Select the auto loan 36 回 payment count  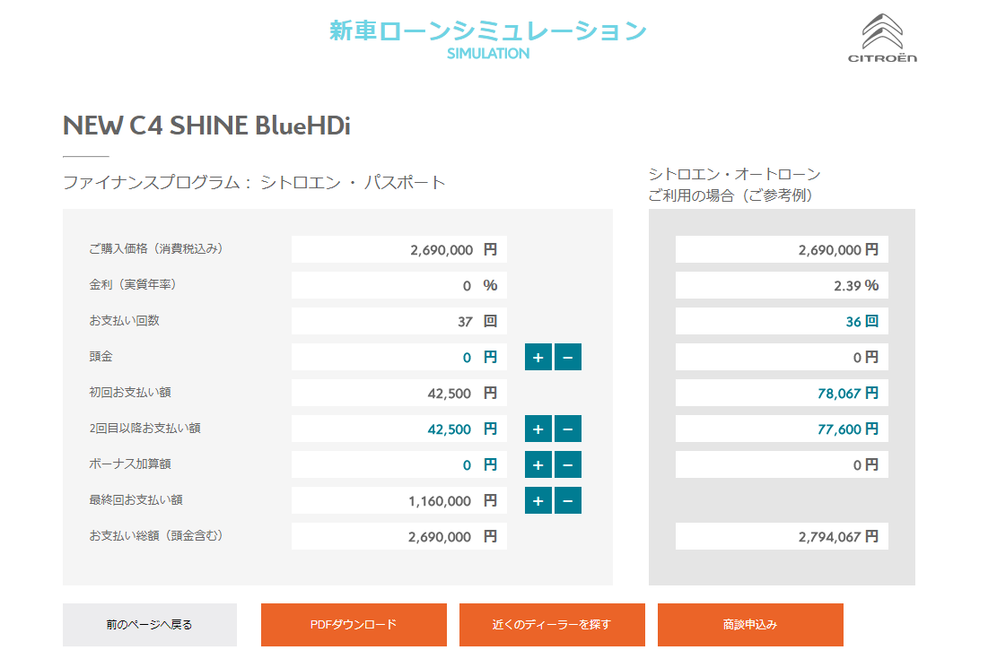(782, 321)
